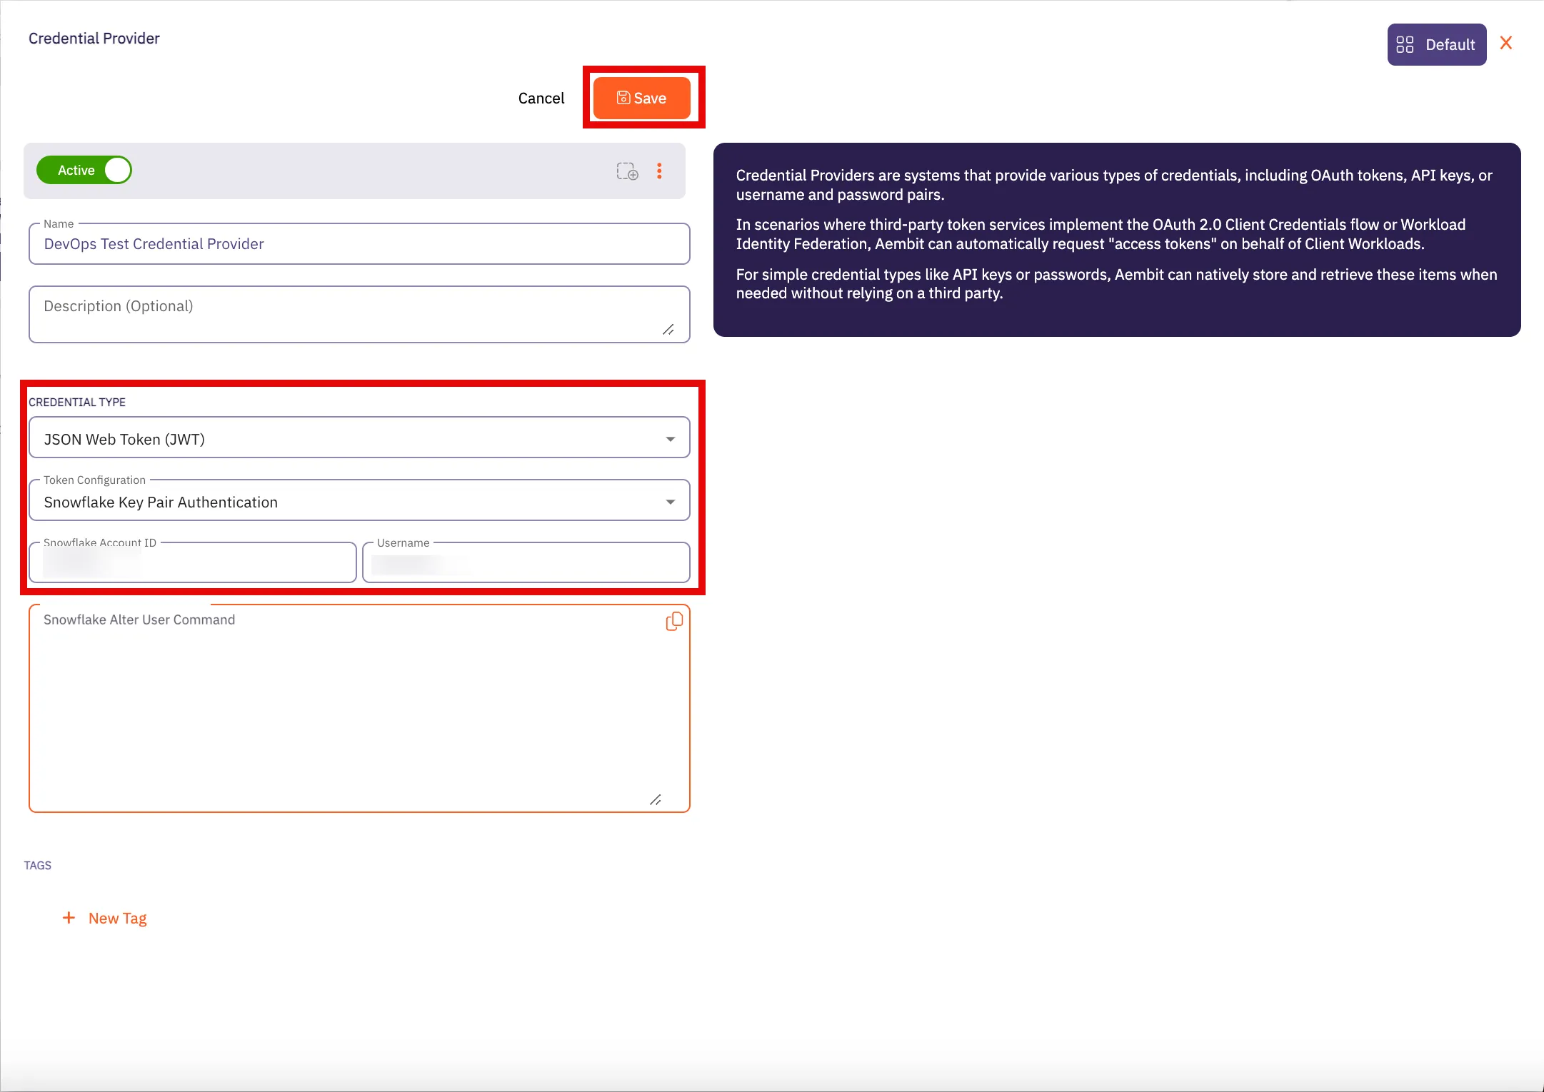Click the dashed-box plus icon beside Active toggle
This screenshot has width=1544, height=1092.
point(627,171)
